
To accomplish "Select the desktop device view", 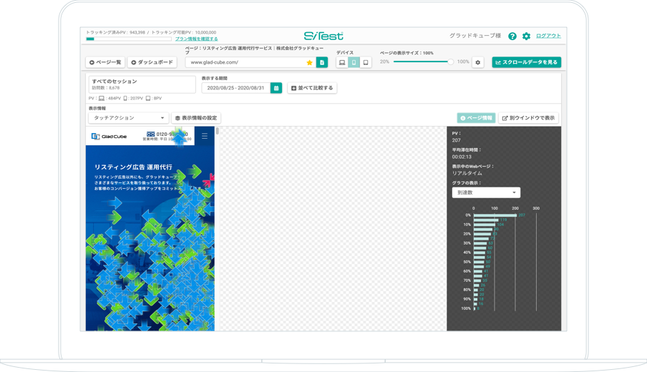I will point(342,63).
